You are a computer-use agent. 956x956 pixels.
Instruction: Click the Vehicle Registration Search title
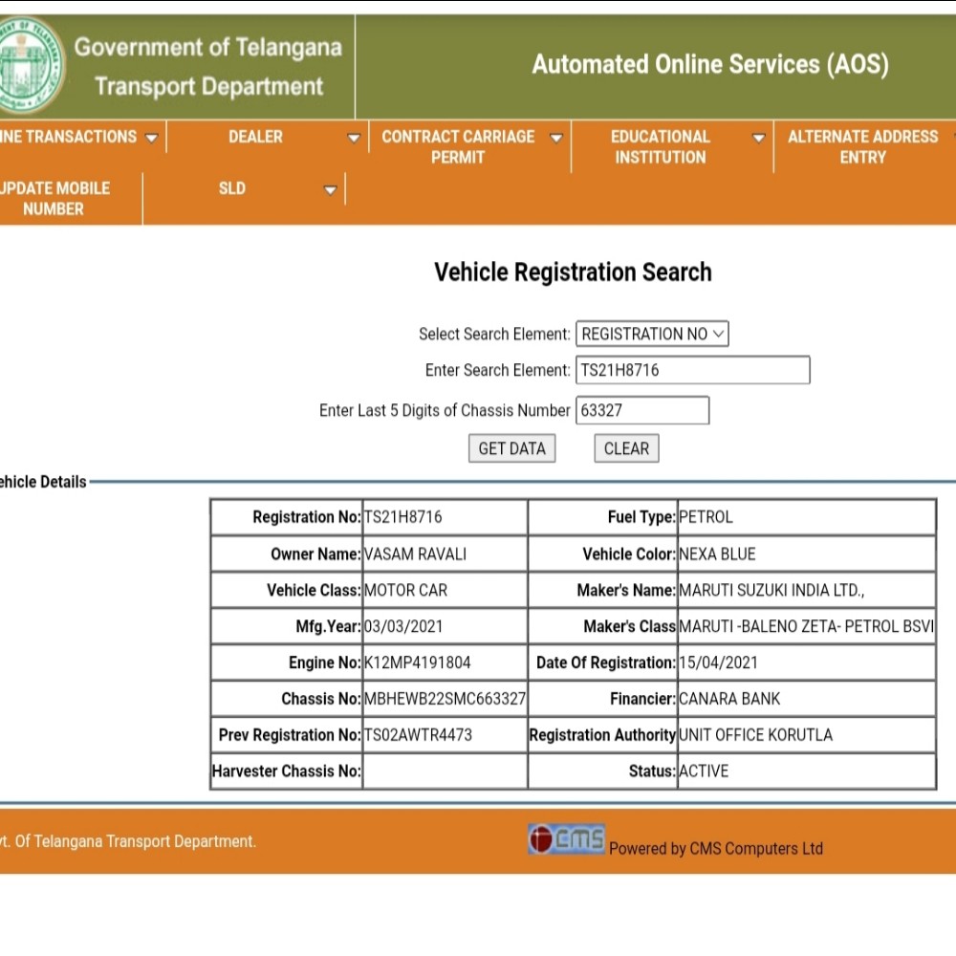tap(573, 272)
